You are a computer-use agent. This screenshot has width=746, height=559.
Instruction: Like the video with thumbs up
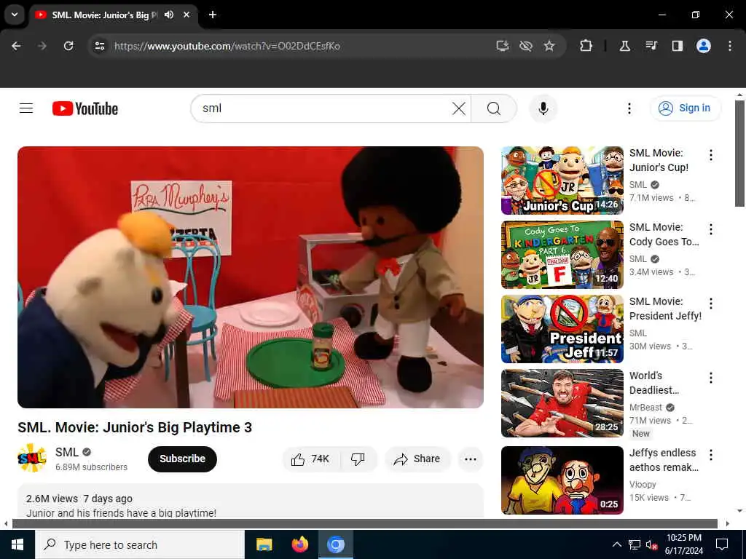click(311, 459)
